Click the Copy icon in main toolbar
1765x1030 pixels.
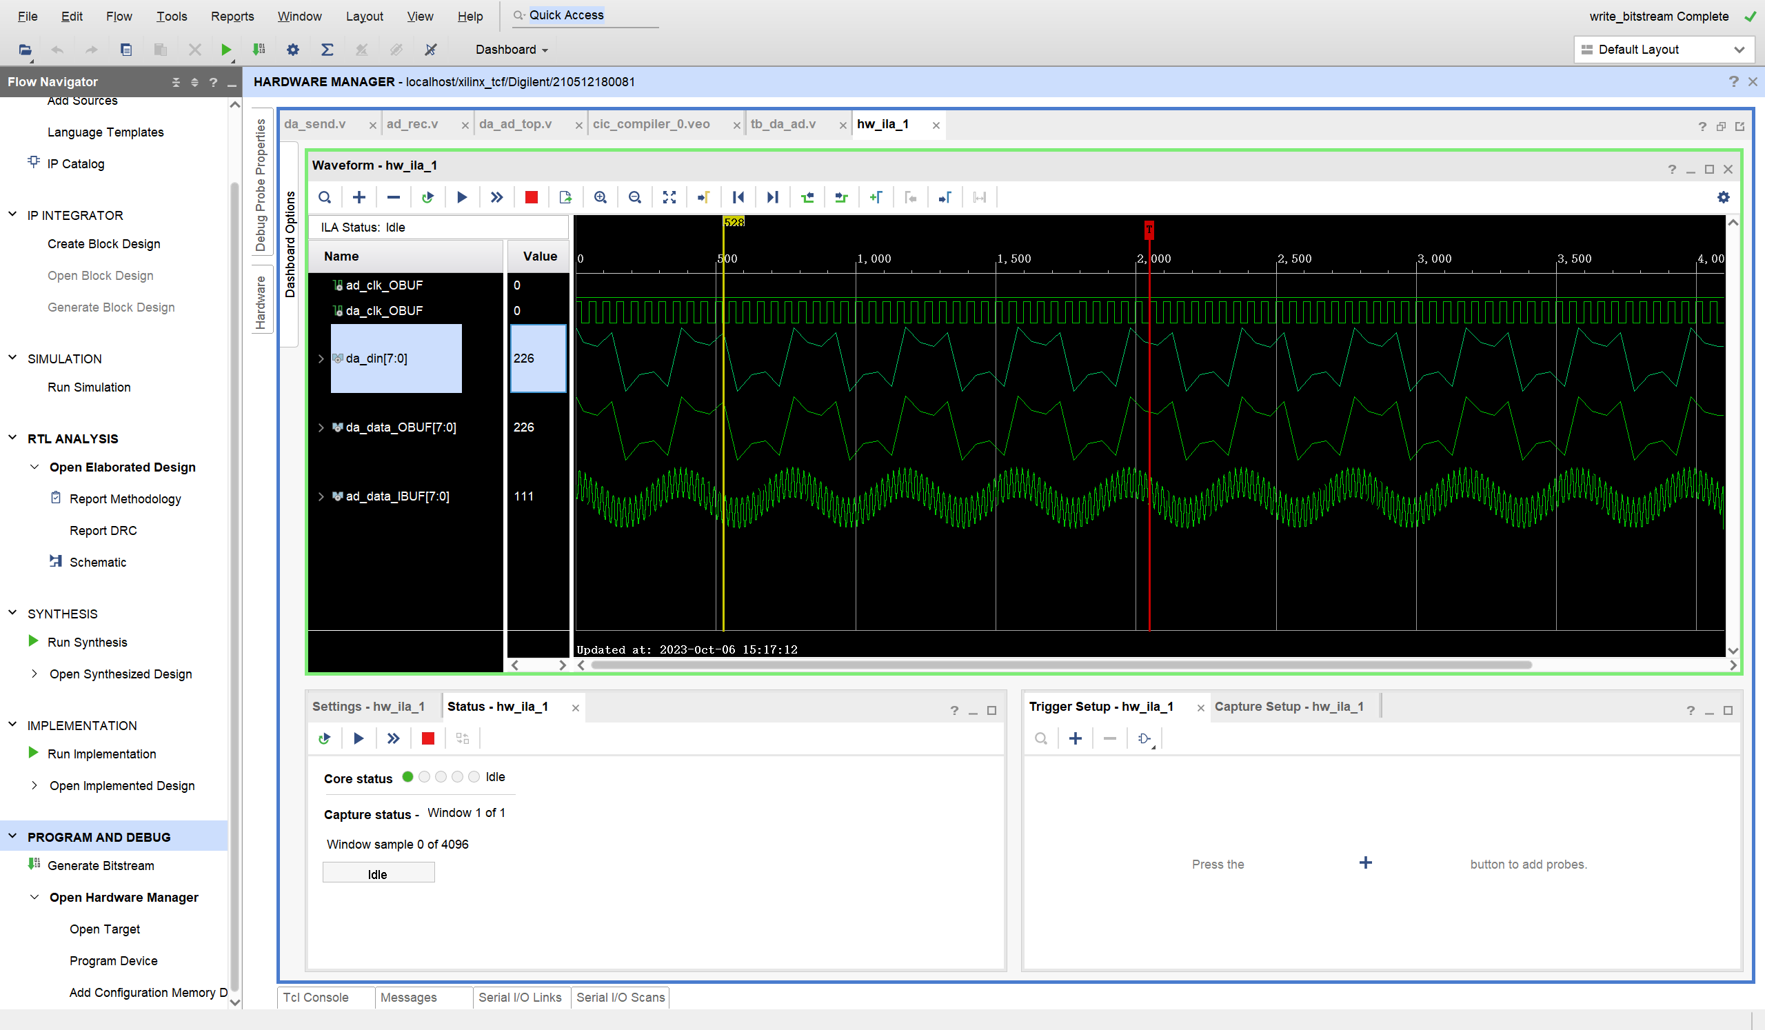(126, 50)
